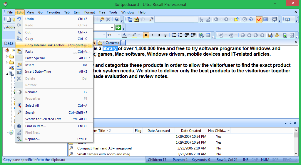The height and width of the screenshot is (165, 301).
Task: Click the gray X delete toolbar icon
Action: [108, 19]
